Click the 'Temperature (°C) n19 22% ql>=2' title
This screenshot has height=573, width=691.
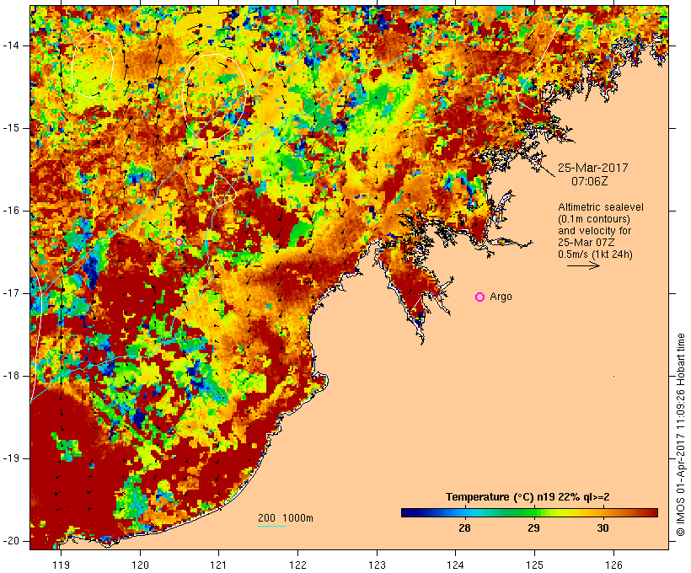coord(528,497)
